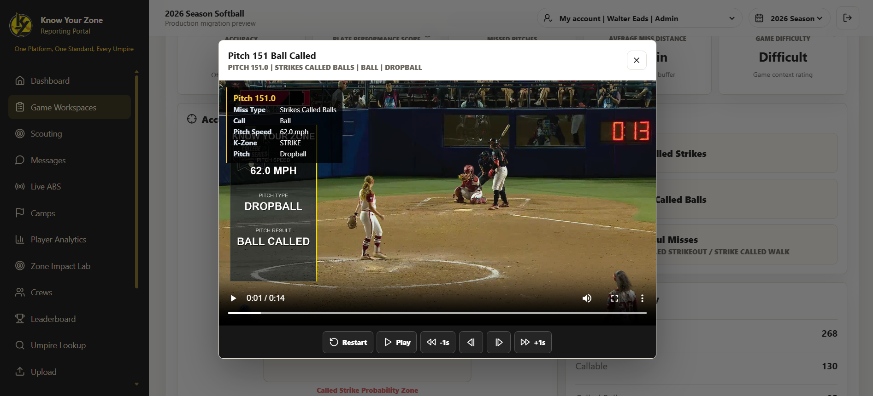This screenshot has height=396, width=873.
Task: Open Game Workspaces
Action: 70,107
